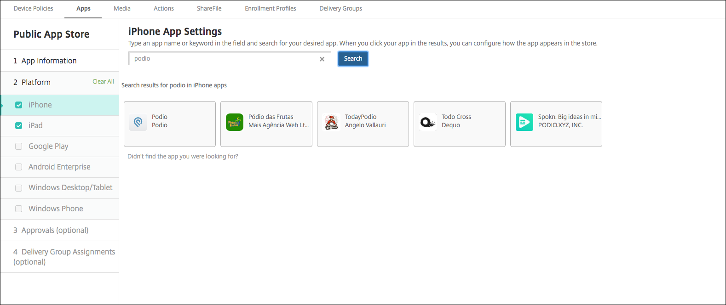Click the TodayPodio app title

(x=361, y=117)
